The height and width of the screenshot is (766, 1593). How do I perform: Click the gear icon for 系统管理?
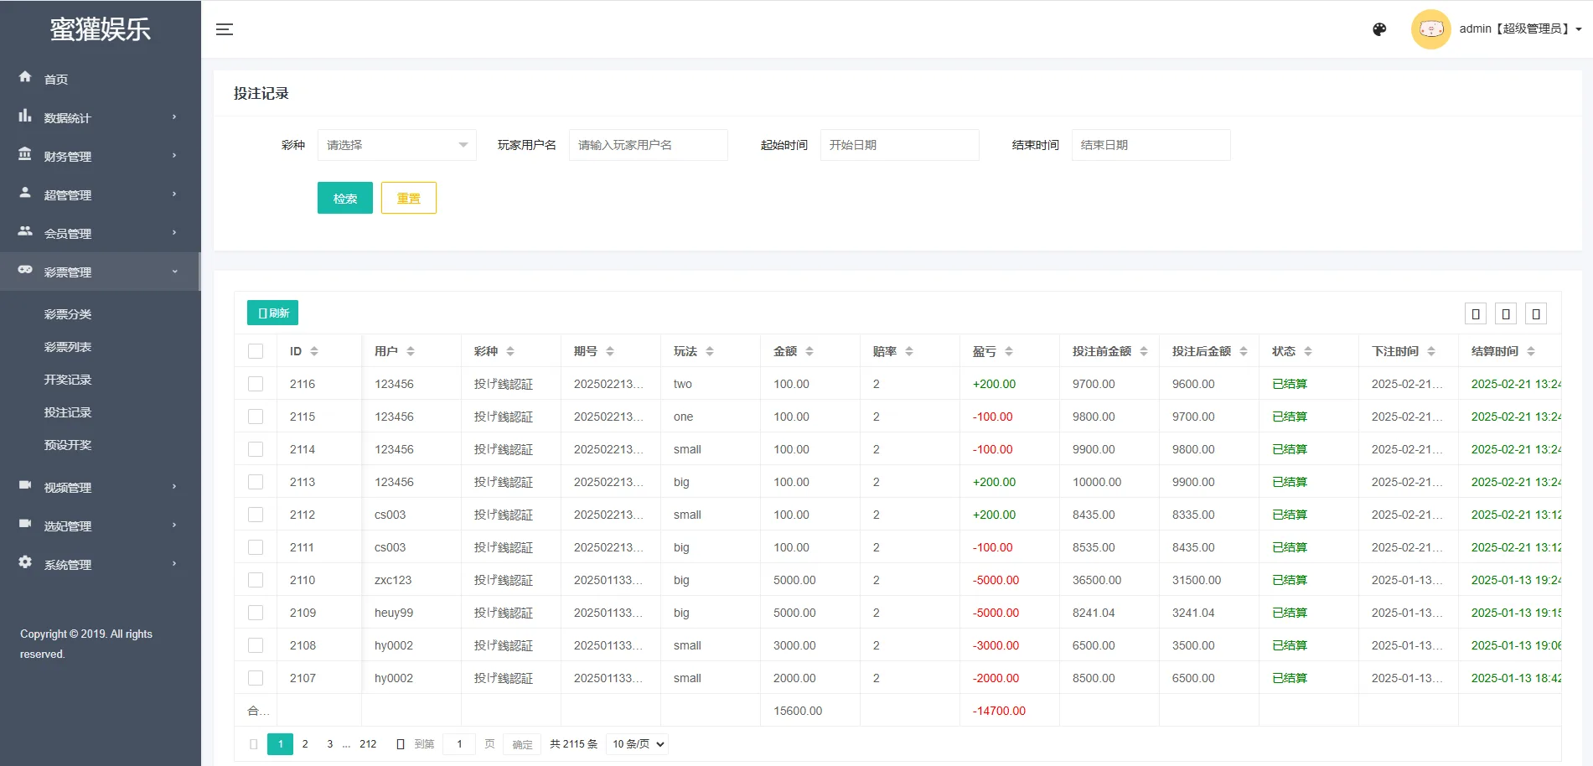point(25,562)
